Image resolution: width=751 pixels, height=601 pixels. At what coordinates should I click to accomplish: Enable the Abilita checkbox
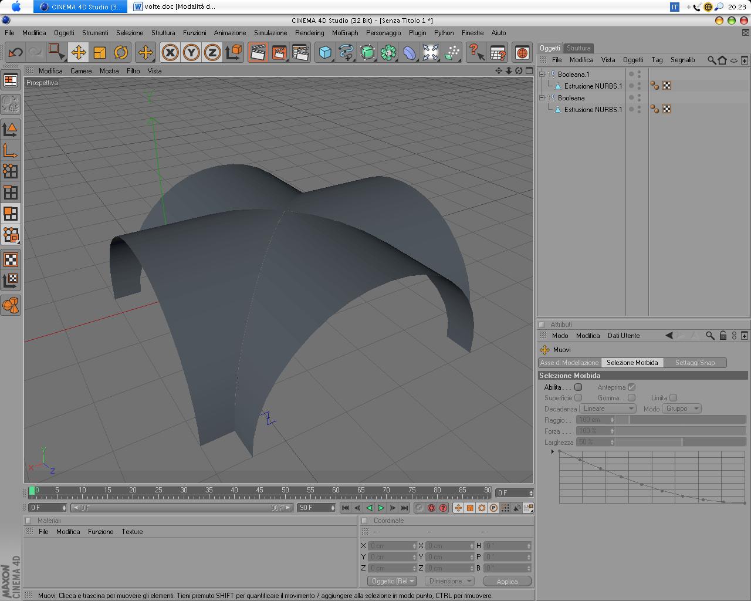pyautogui.click(x=578, y=387)
